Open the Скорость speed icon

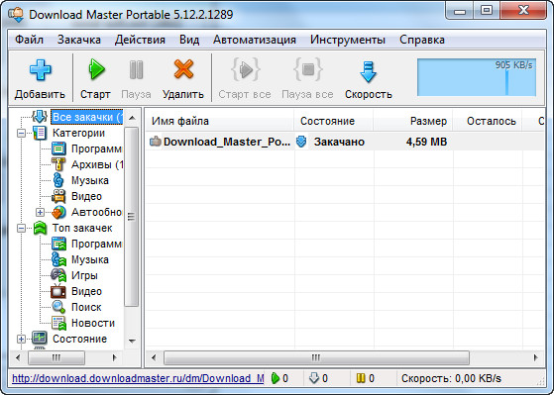(368, 71)
